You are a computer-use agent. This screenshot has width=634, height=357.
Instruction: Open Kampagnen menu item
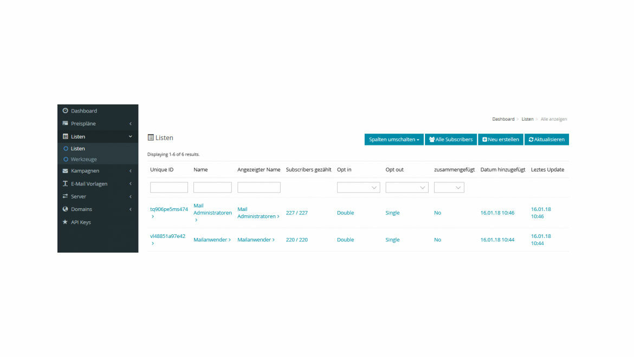(x=85, y=170)
